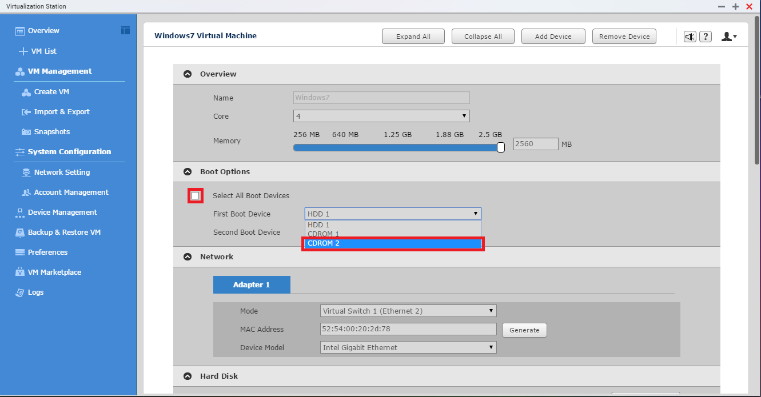Click the System Configuration sliders icon
The width and height of the screenshot is (761, 397).
coord(19,152)
